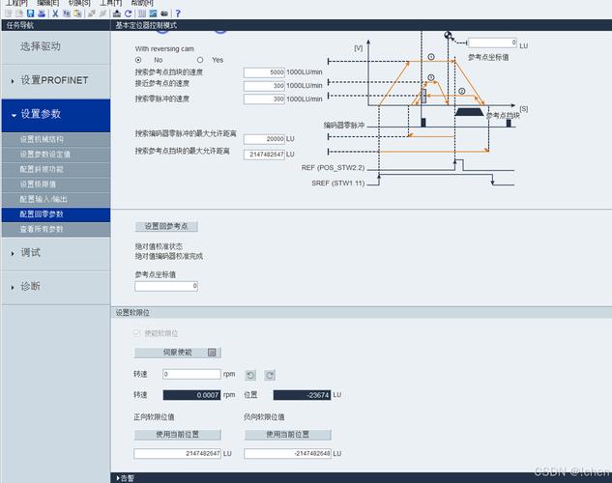Click the 搜索零脉冲的速度 field
612x483 pixels.
tap(264, 99)
